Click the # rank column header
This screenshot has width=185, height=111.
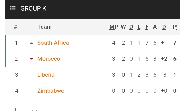(16, 27)
